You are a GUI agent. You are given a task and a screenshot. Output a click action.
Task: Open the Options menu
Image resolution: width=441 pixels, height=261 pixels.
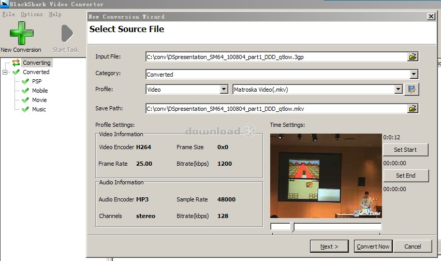32,14
